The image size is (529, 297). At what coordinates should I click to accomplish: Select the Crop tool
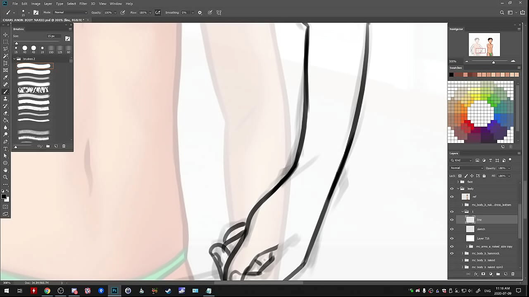click(x=5, y=63)
